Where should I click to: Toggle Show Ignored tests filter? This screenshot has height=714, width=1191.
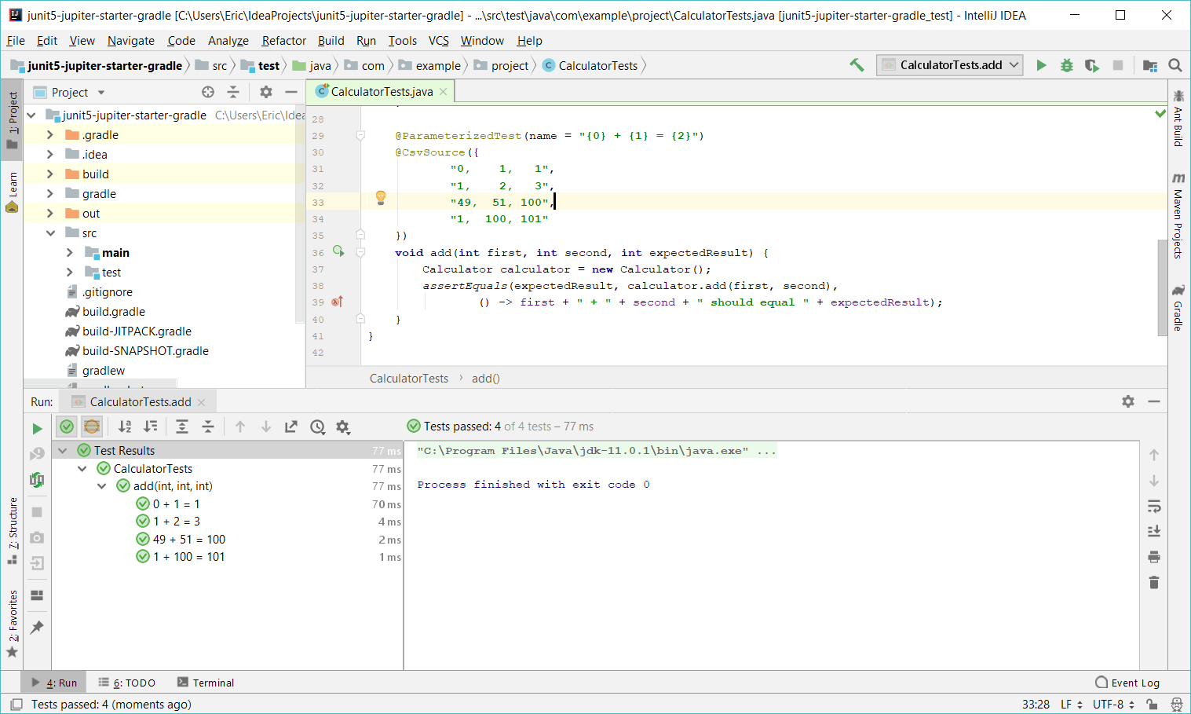(x=92, y=427)
